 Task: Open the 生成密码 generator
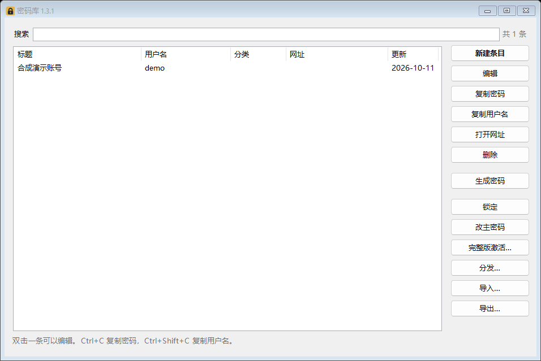coord(490,181)
